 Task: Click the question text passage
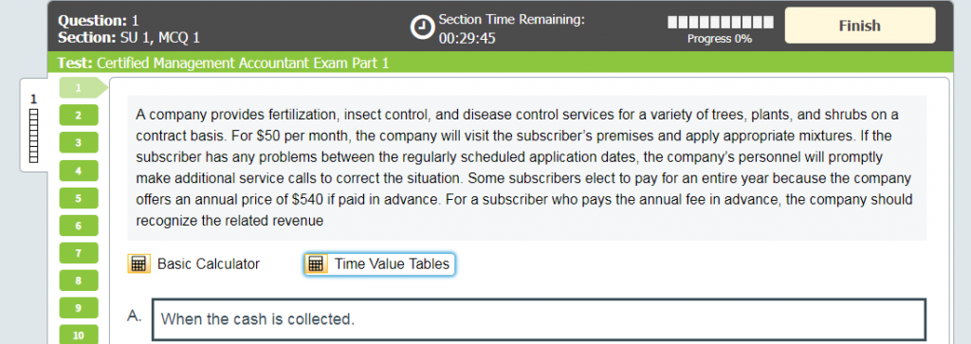[527, 168]
